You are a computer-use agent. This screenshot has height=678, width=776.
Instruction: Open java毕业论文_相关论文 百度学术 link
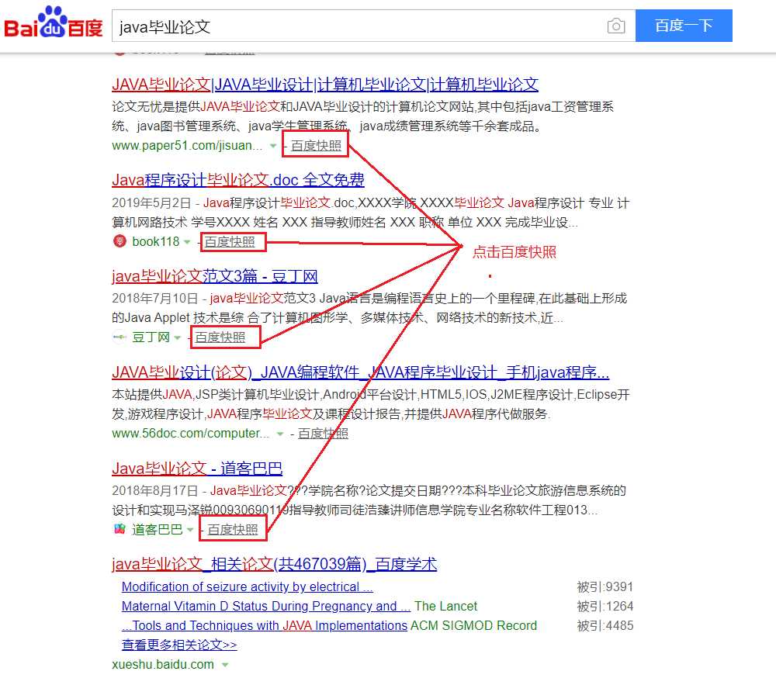point(274,564)
